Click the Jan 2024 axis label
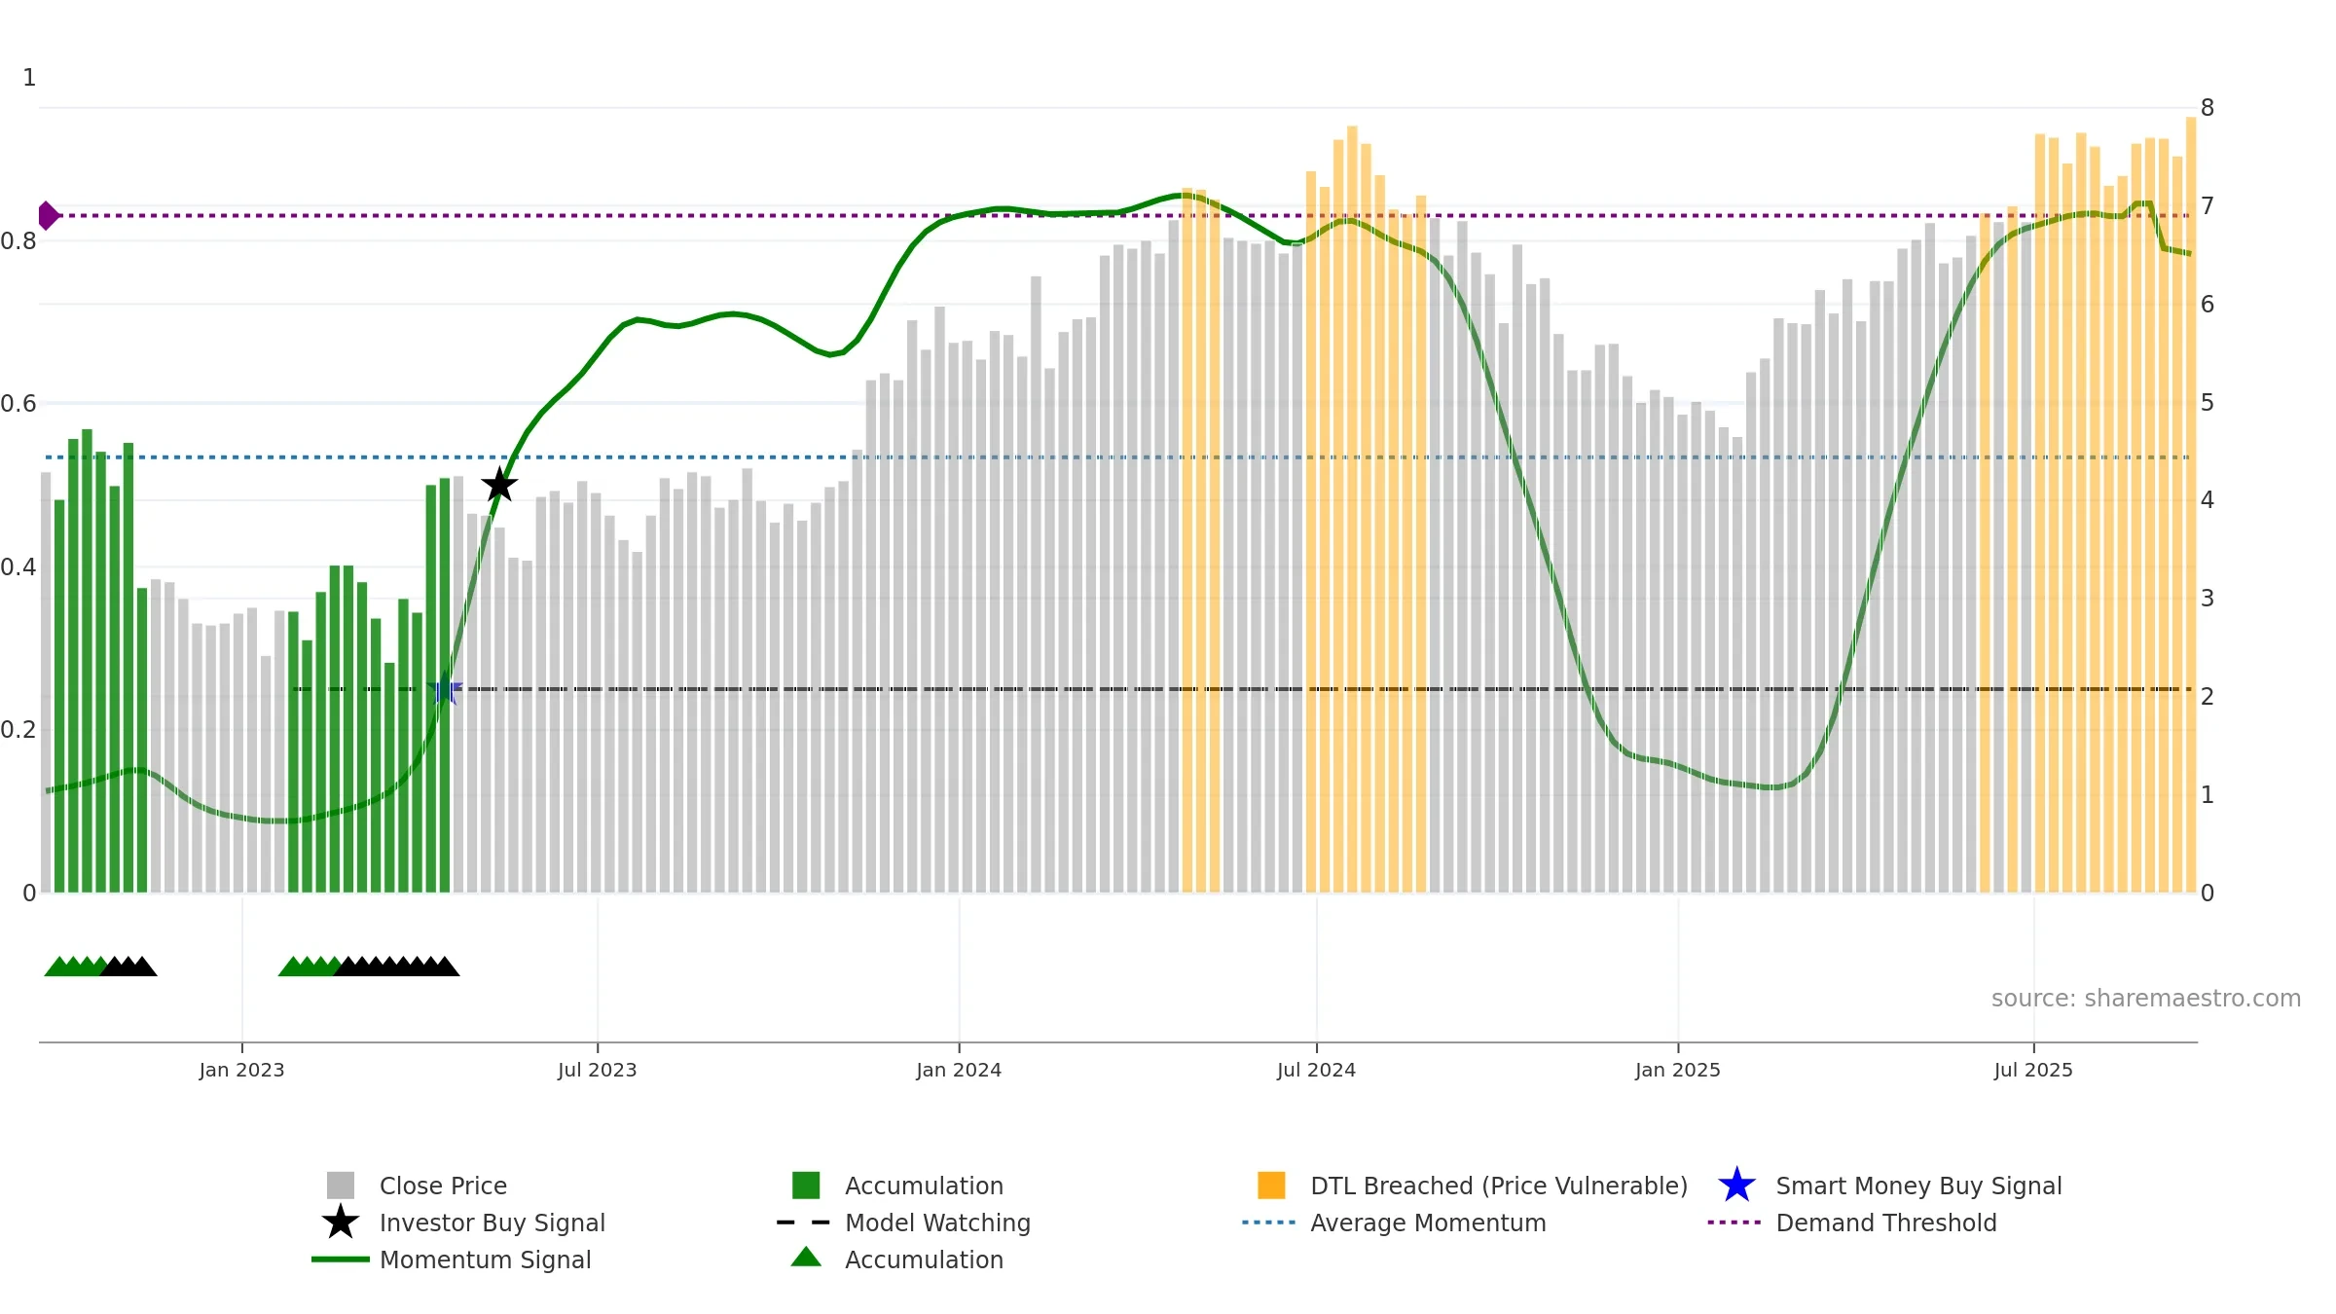The width and height of the screenshot is (2336, 1314). point(959,1071)
